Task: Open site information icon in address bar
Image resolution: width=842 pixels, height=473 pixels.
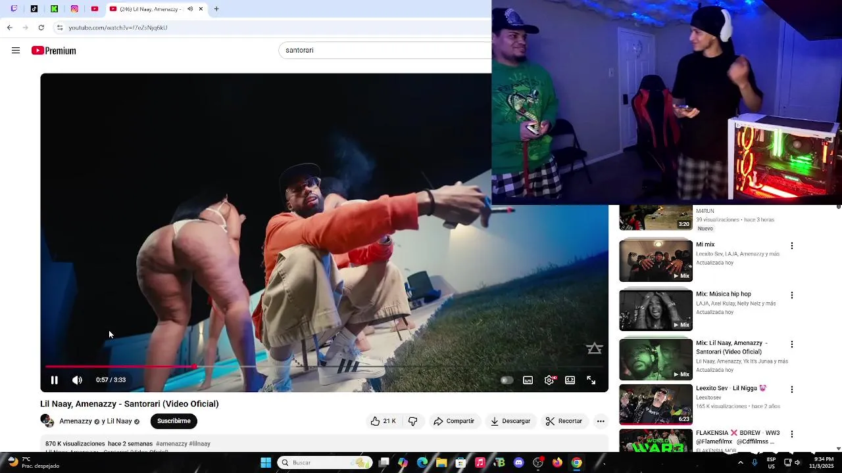Action: pyautogui.click(x=60, y=28)
